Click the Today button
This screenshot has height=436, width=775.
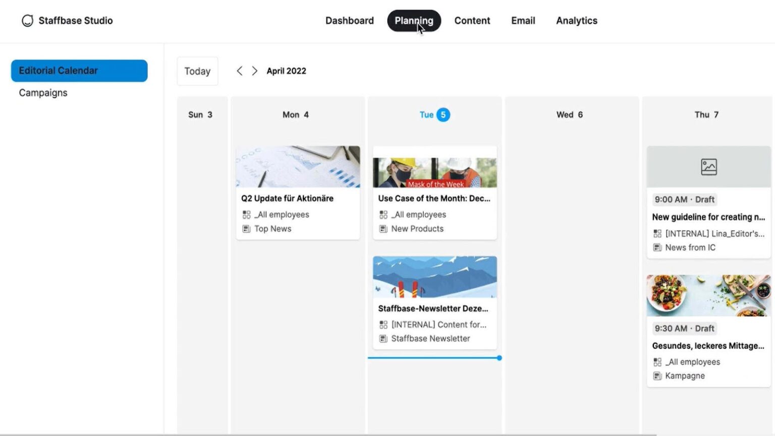[x=197, y=71]
